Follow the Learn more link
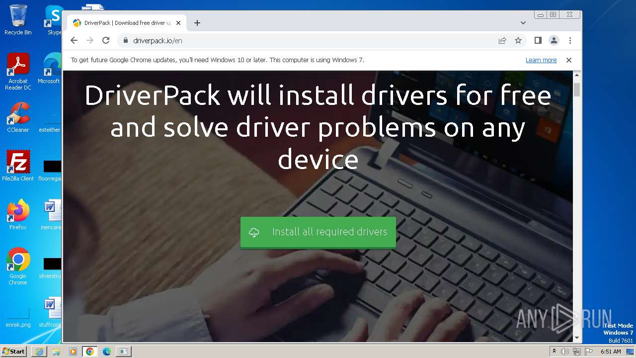The width and height of the screenshot is (636, 358). [541, 60]
